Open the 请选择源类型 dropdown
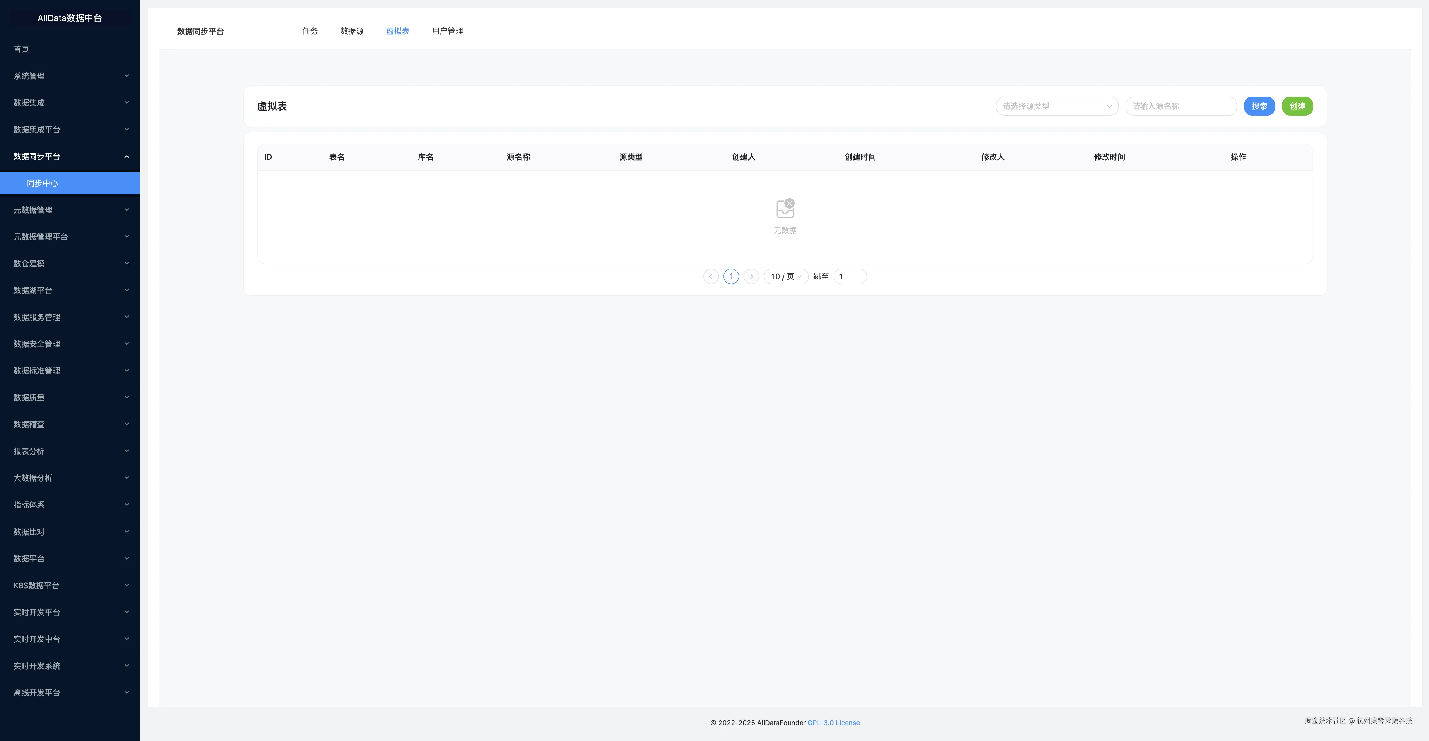 click(x=1056, y=106)
